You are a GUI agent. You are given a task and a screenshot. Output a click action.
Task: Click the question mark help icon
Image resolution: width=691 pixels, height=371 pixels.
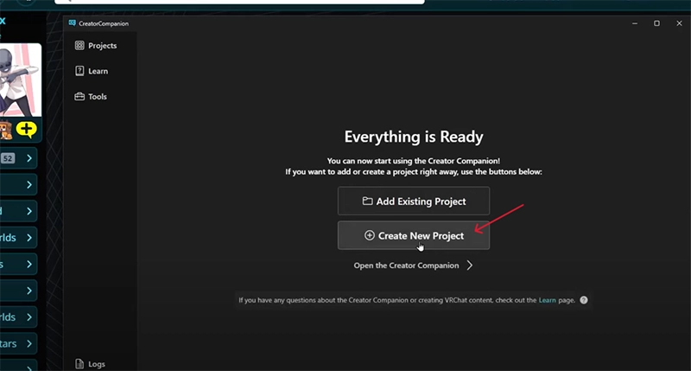(x=584, y=300)
